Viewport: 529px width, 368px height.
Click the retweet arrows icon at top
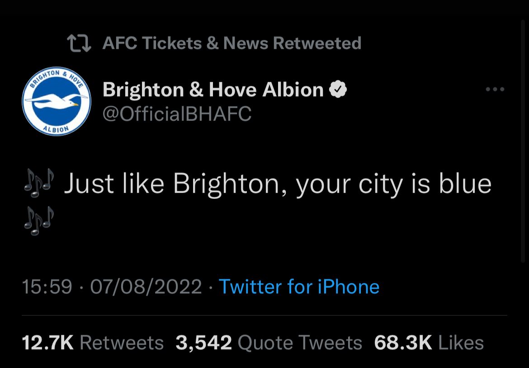click(79, 43)
